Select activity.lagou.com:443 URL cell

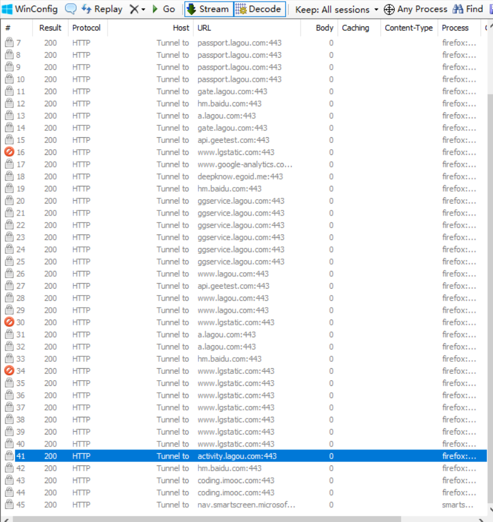tap(237, 456)
